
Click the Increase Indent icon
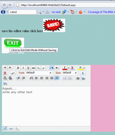pyautogui.click(x=23, y=78)
